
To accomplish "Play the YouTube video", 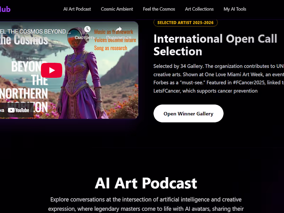I will pos(51,70).
